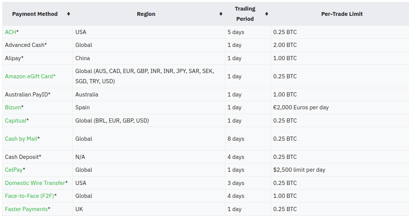Click 0.25 BTC limit in Faster Payments row
This screenshot has width=409, height=216.
340,209
